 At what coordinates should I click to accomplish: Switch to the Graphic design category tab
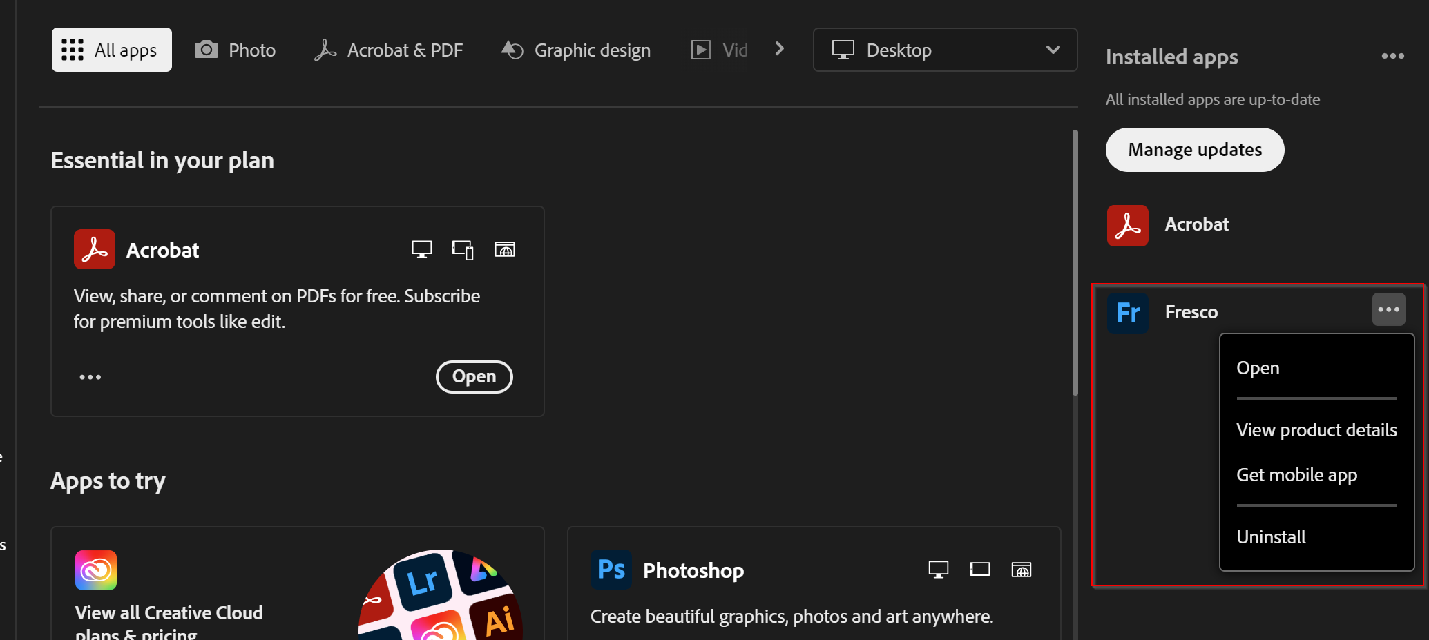[575, 50]
